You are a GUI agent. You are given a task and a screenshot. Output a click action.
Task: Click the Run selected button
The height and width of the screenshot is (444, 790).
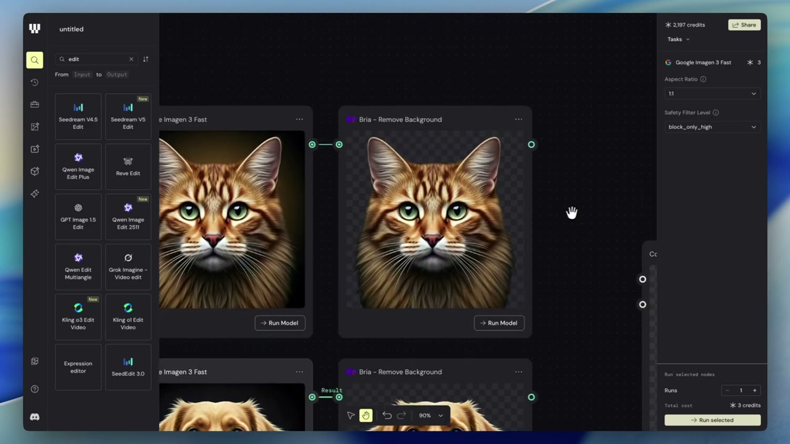tap(712, 420)
